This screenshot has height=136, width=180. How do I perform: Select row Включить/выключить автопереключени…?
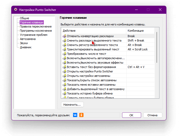[108, 58]
